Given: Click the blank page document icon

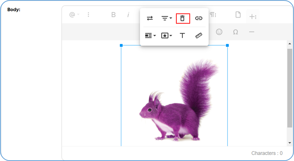Looking at the screenshot, I should (x=238, y=15).
